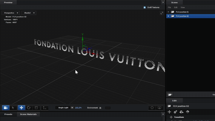This screenshot has height=121, width=215.
Task: Select the Scene panel tab
Action: click(x=174, y=2)
